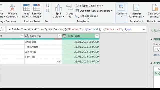This screenshot has height=90, width=160.
Task: Sort the column ascending A to Z
Action: [x=47, y=6]
